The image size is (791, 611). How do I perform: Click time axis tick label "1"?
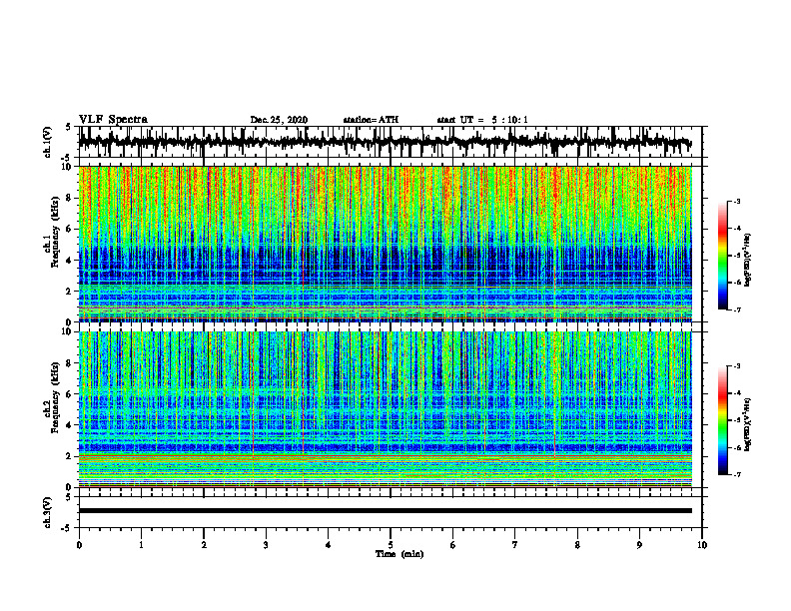coord(141,545)
